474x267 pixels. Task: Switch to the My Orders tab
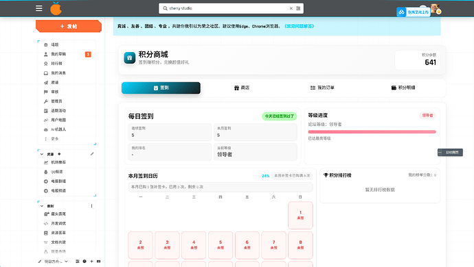coord(322,88)
